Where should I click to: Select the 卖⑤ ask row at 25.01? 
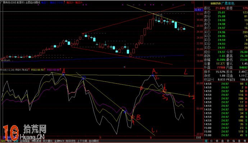226,13
